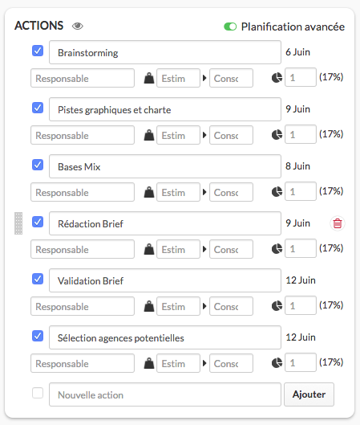The height and width of the screenshot is (425, 360).
Task: Click arrow between Estim and Conso under Bases Mix
Action: click(204, 192)
